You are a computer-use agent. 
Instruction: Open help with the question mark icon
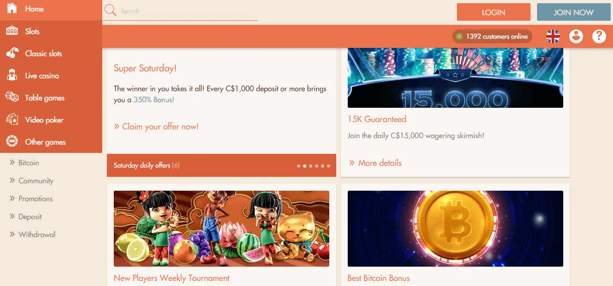click(x=599, y=36)
